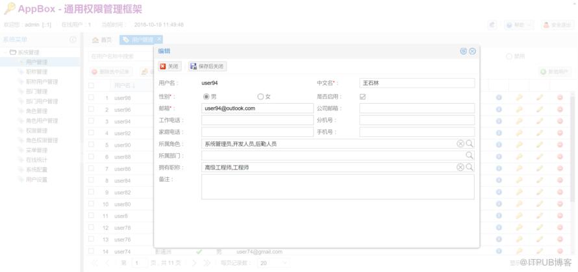578x272 pixels.
Task: Switch to the 用户管理 tab
Action: tap(142, 40)
